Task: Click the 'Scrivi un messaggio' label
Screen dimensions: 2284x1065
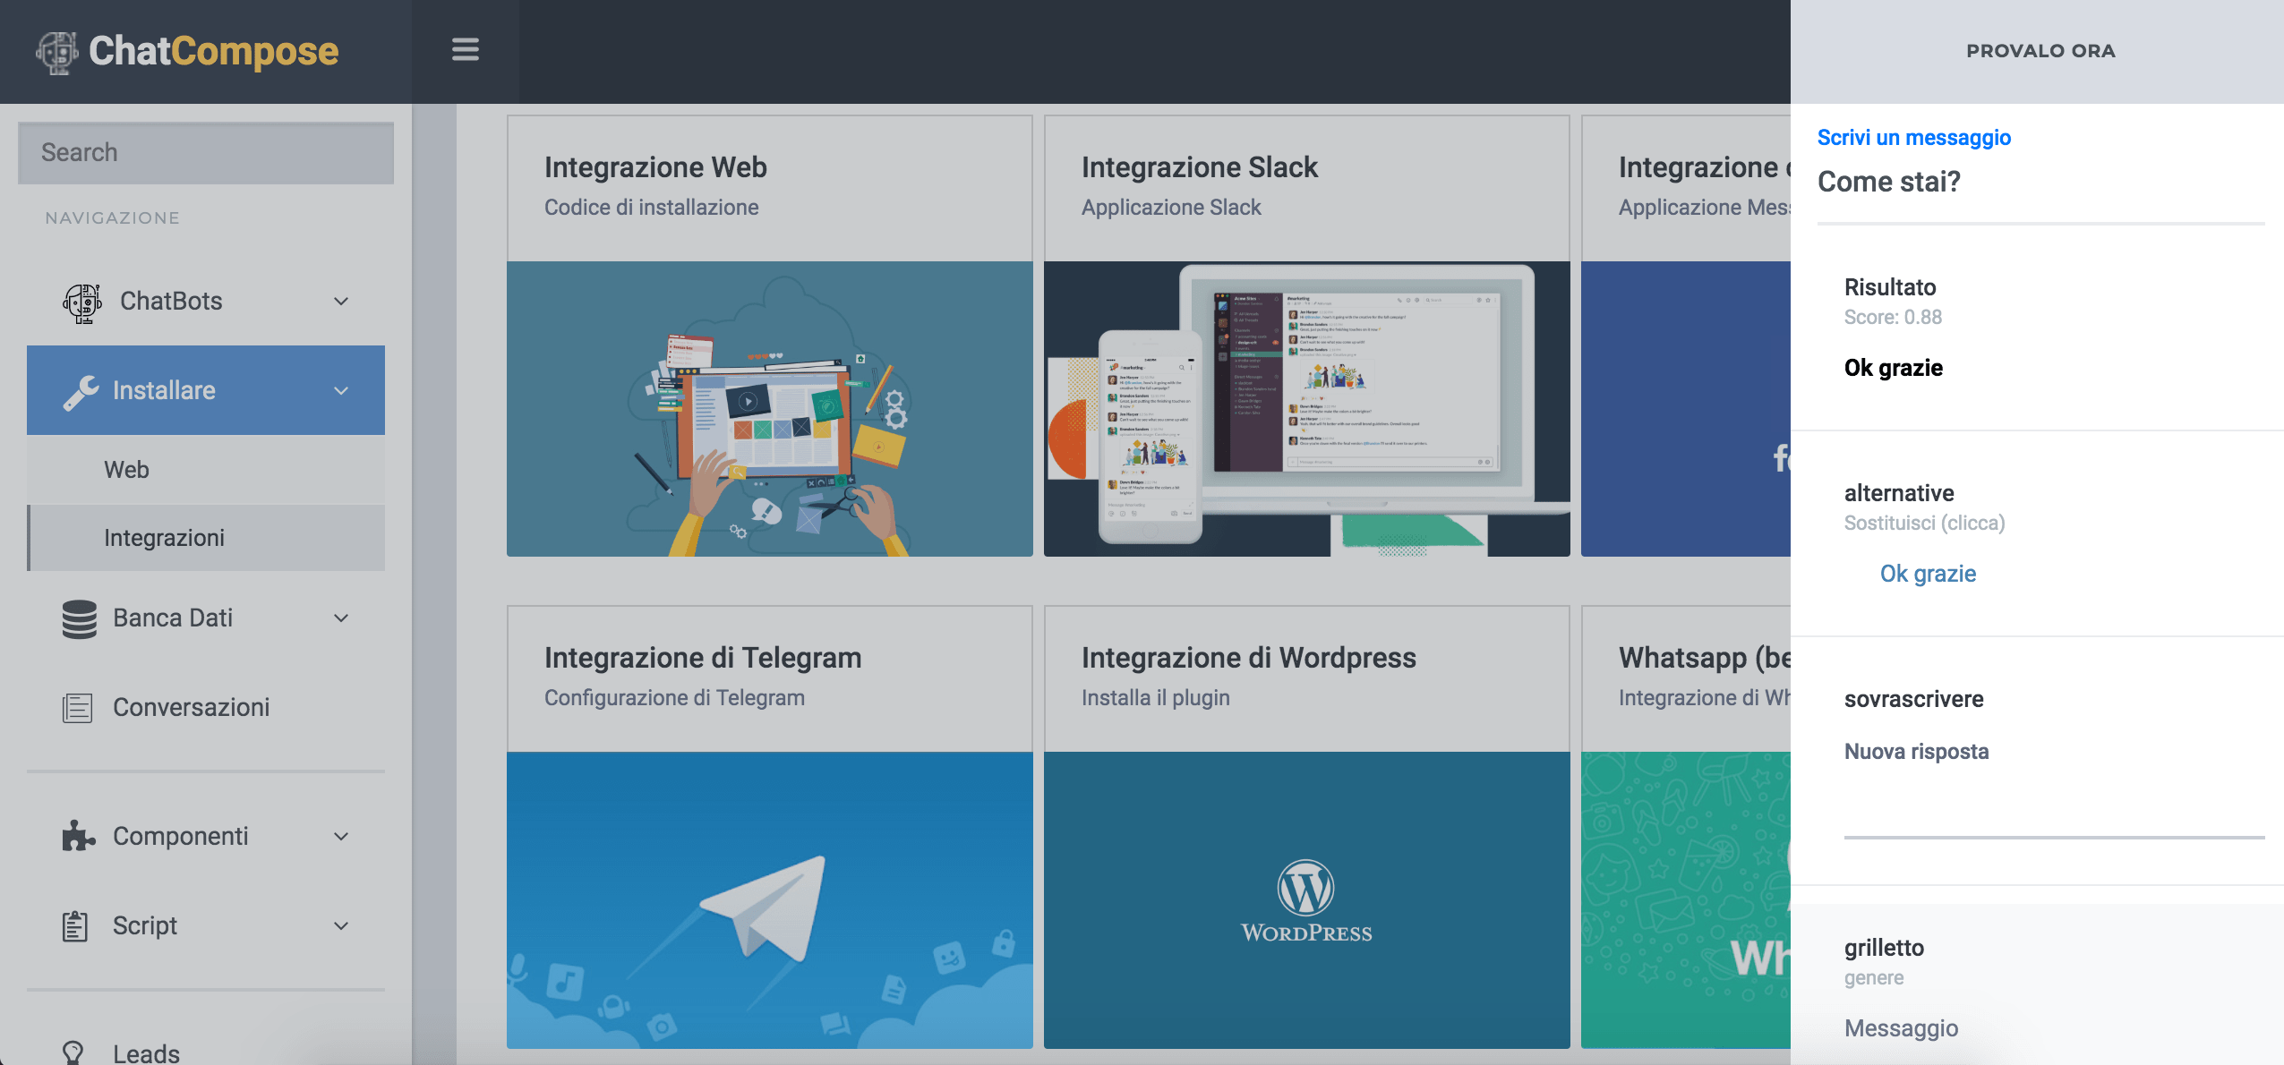Action: tap(1913, 138)
